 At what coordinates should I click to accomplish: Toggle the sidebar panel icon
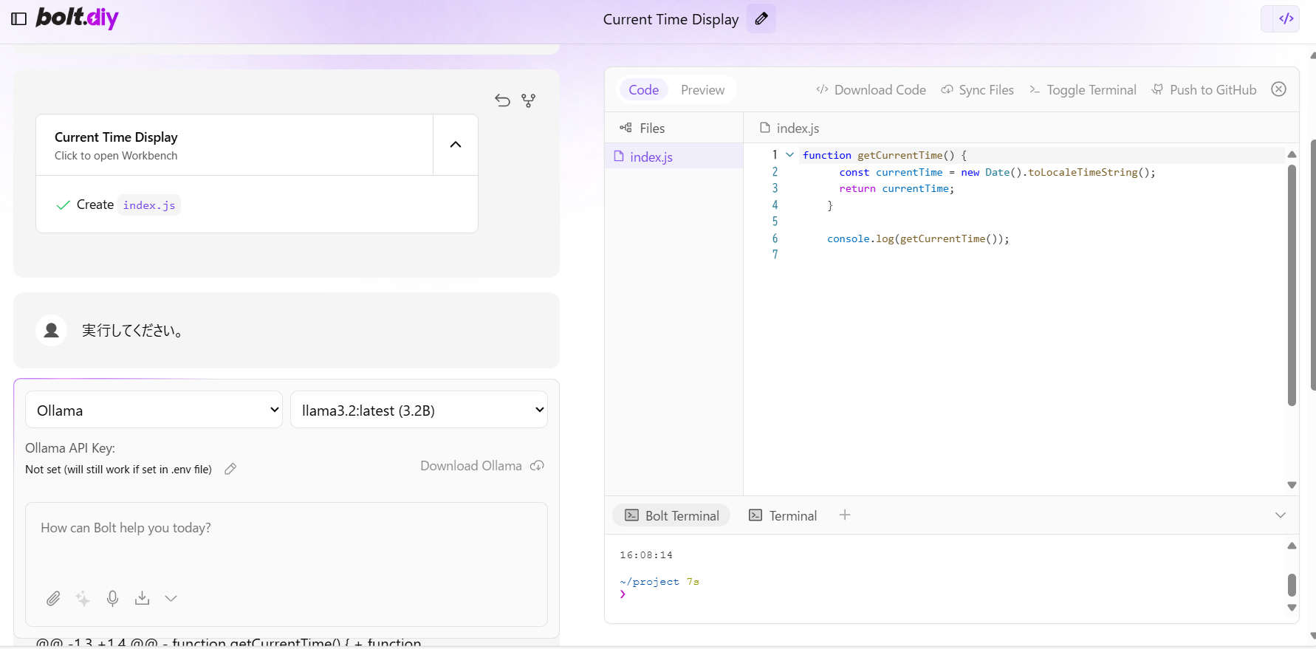[19, 19]
